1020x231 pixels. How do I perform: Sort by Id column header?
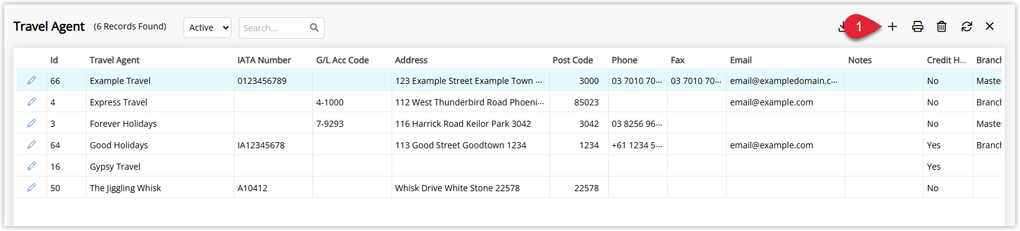click(x=54, y=60)
